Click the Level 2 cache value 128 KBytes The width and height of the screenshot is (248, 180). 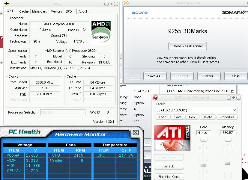click(98, 94)
